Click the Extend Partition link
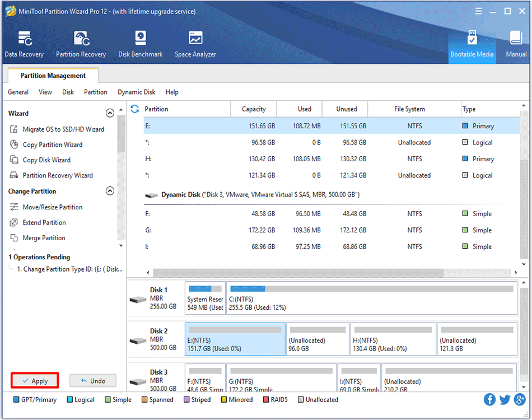The width and height of the screenshot is (532, 420). [44, 222]
